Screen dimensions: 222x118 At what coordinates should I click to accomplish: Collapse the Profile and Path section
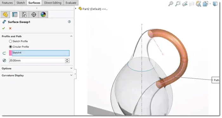click(x=71, y=36)
